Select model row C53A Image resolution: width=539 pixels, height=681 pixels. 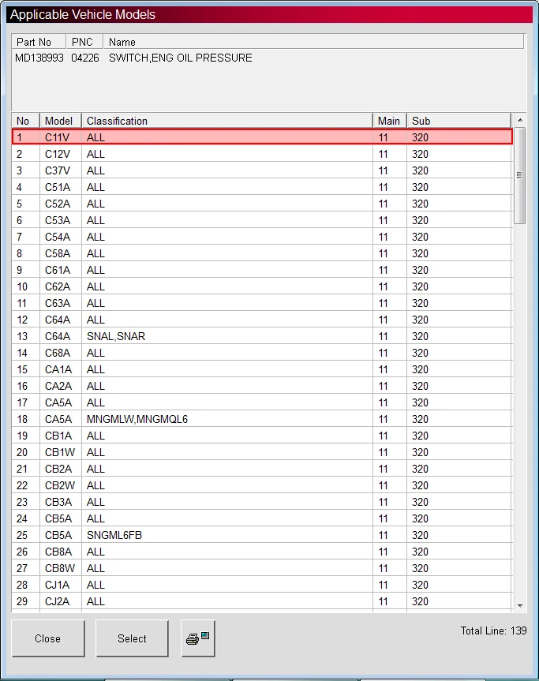(x=262, y=220)
